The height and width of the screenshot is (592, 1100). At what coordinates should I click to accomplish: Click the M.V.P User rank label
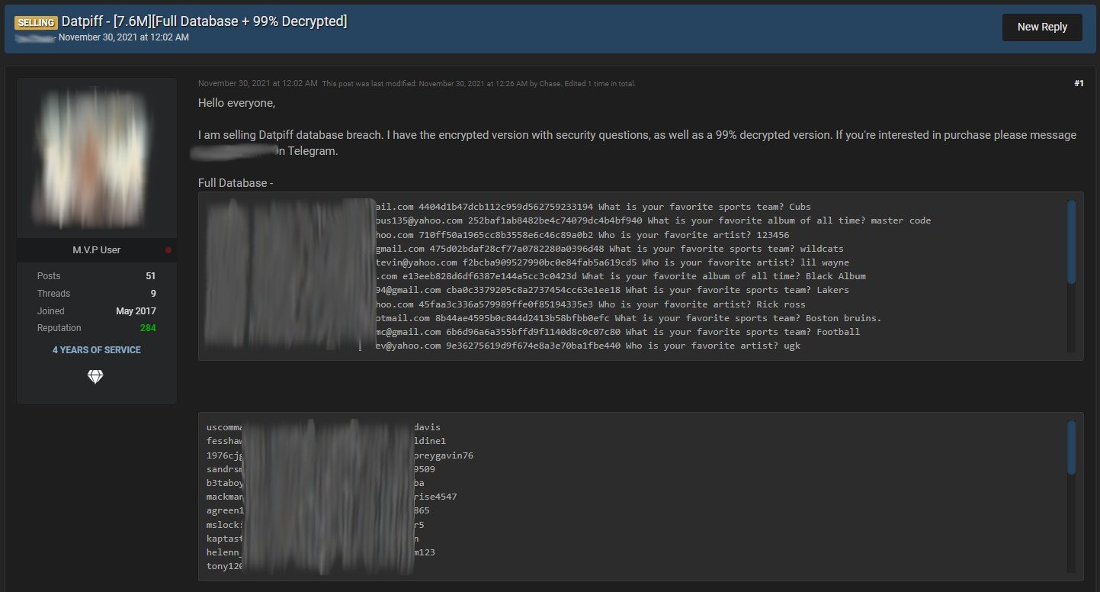pos(96,250)
